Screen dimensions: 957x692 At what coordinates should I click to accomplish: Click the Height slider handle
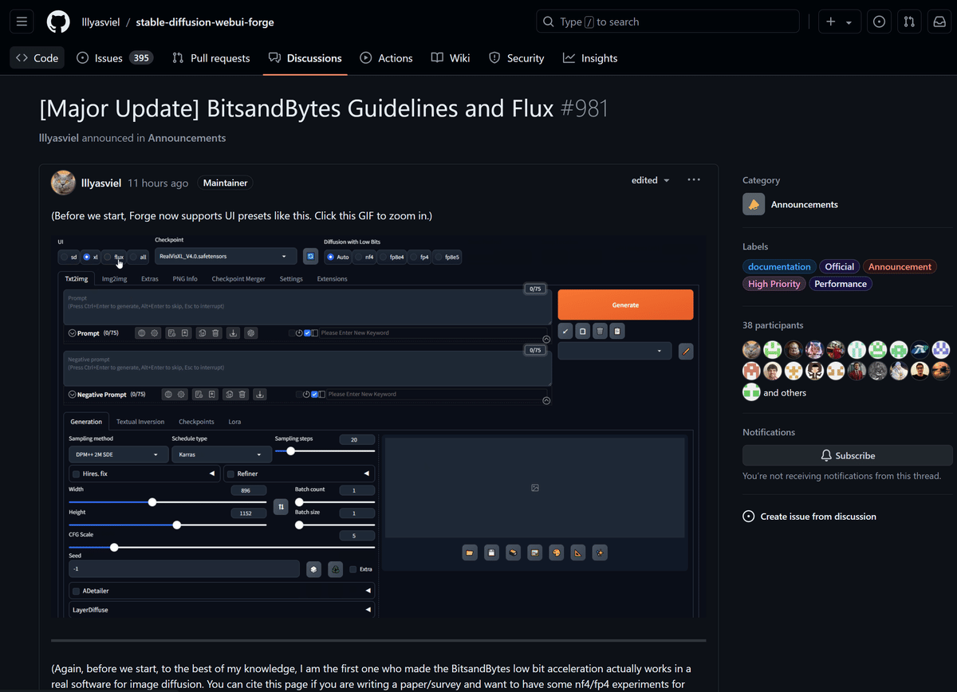177,525
